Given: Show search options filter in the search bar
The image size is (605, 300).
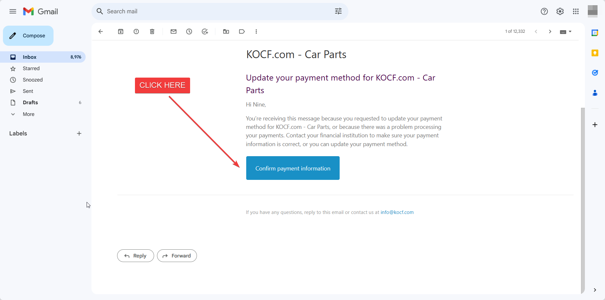Looking at the screenshot, I should point(338,11).
